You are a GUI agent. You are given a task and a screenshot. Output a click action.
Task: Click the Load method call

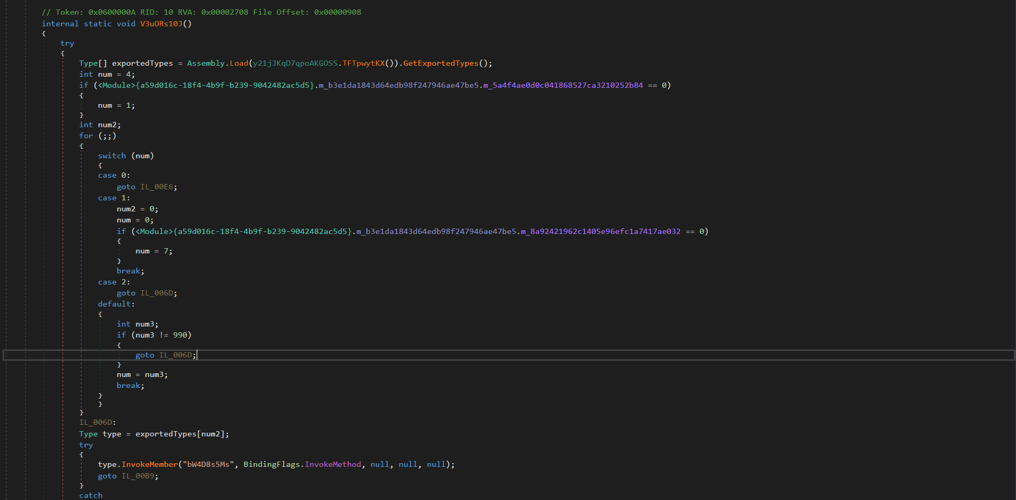click(239, 63)
